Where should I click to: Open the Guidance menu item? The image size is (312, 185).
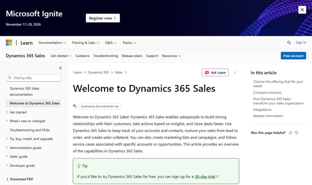[82, 56]
